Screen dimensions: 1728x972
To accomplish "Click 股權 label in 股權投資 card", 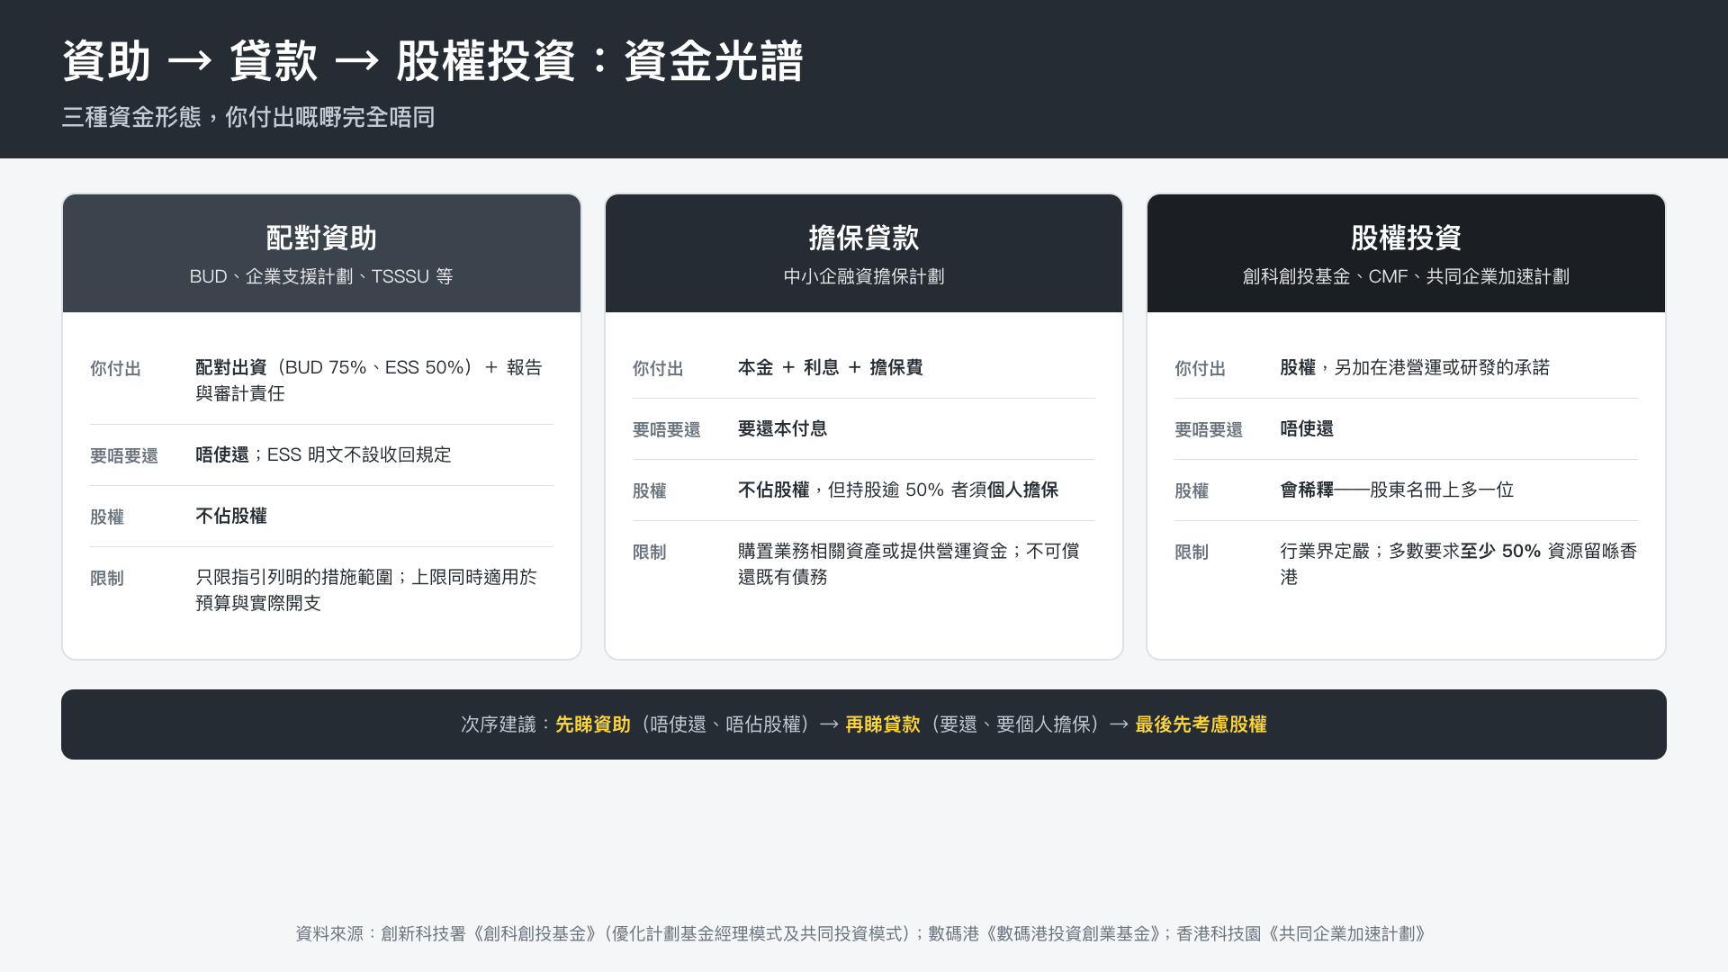I will pyautogui.click(x=1192, y=490).
